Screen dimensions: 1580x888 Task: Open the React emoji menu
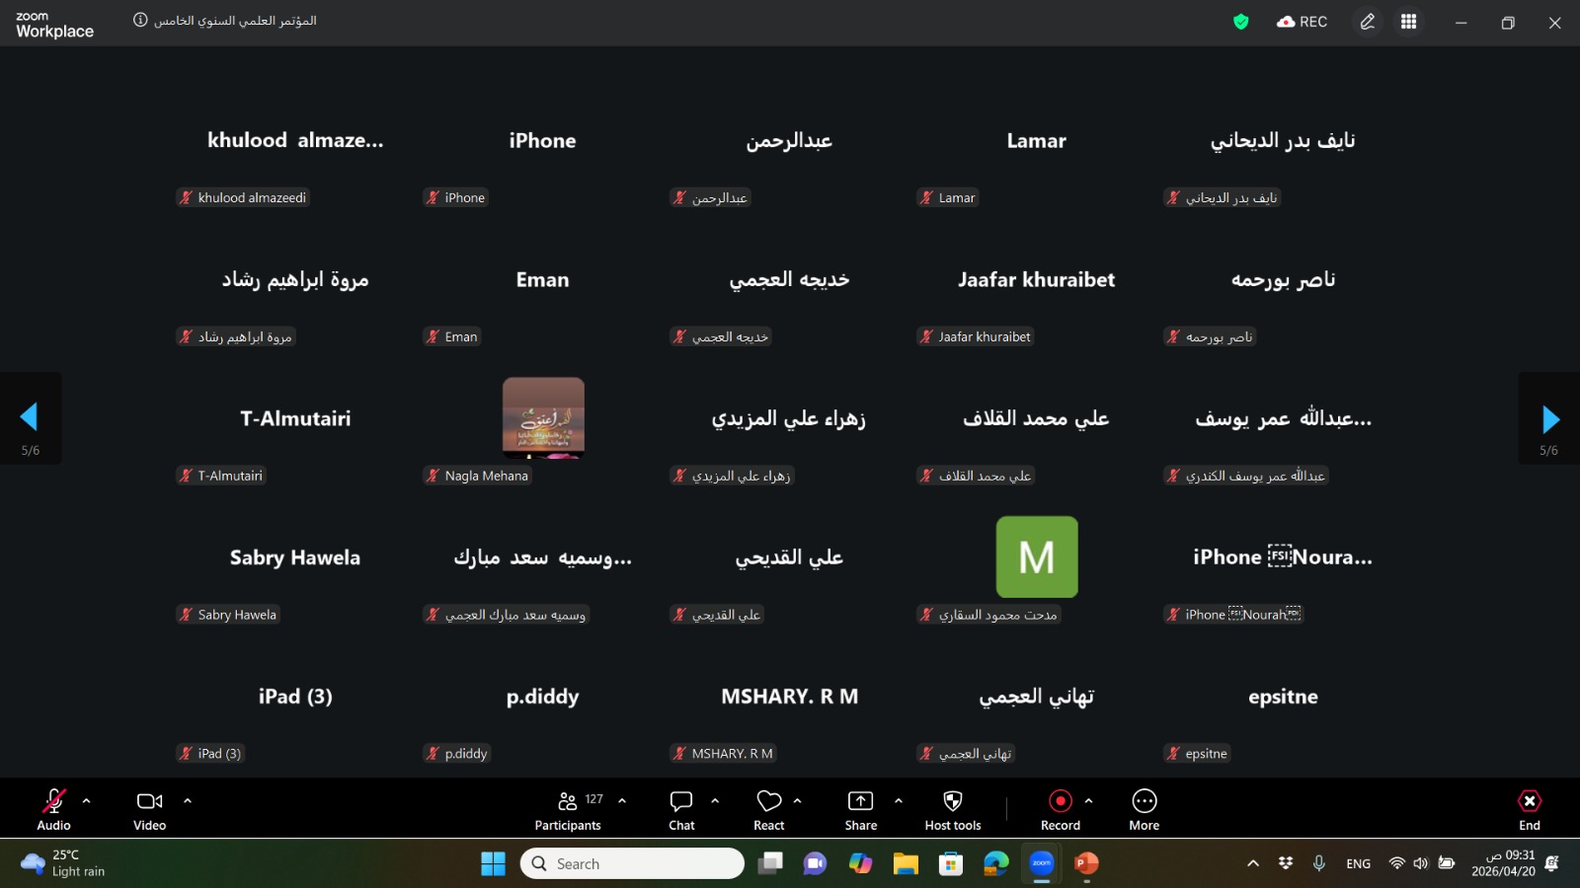click(x=768, y=809)
